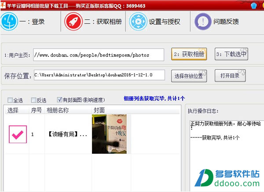The height and width of the screenshot is (192, 264).
Task: Open the 二：获取相册 tab
Action: pyautogui.click(x=93, y=22)
